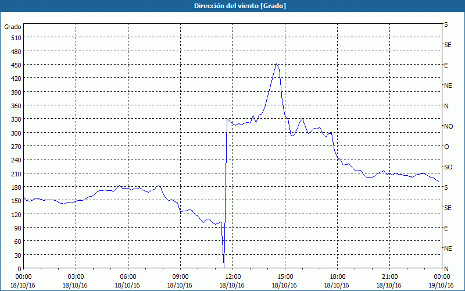Select the "N" compass label level with 360
Image resolution: width=465 pixels, height=291 pixels.
pyautogui.click(x=446, y=106)
